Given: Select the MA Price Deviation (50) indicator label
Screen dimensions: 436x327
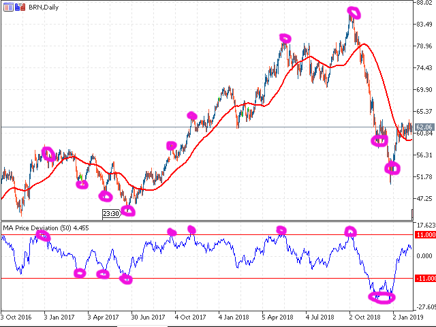Looking at the screenshot, I should tap(46, 228).
